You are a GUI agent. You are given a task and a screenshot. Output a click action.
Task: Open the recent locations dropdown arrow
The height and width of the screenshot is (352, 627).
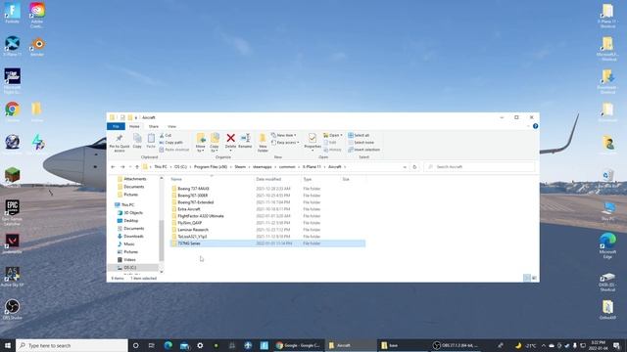click(130, 167)
